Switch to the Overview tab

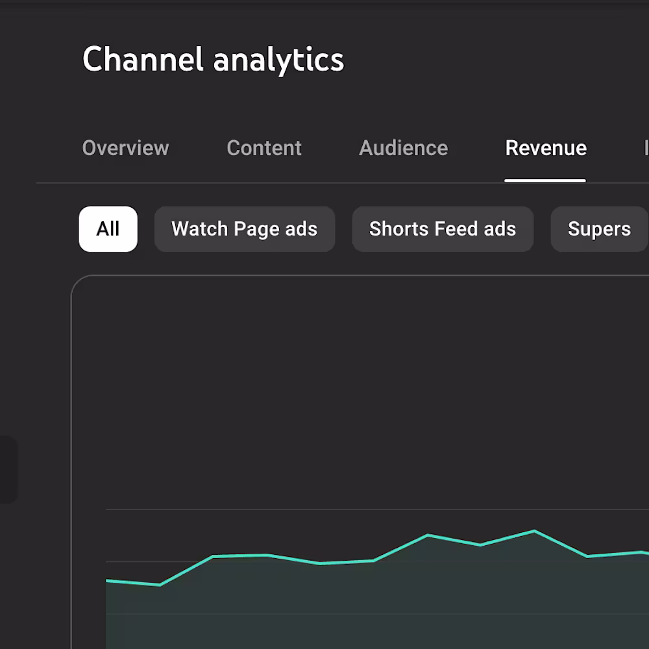[125, 148]
